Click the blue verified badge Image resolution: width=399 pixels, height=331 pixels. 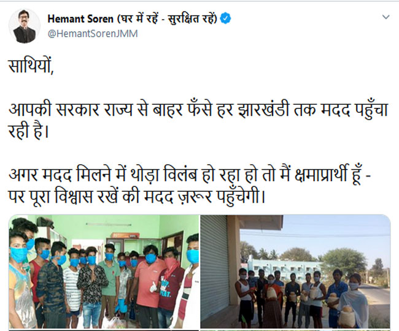[x=225, y=18]
